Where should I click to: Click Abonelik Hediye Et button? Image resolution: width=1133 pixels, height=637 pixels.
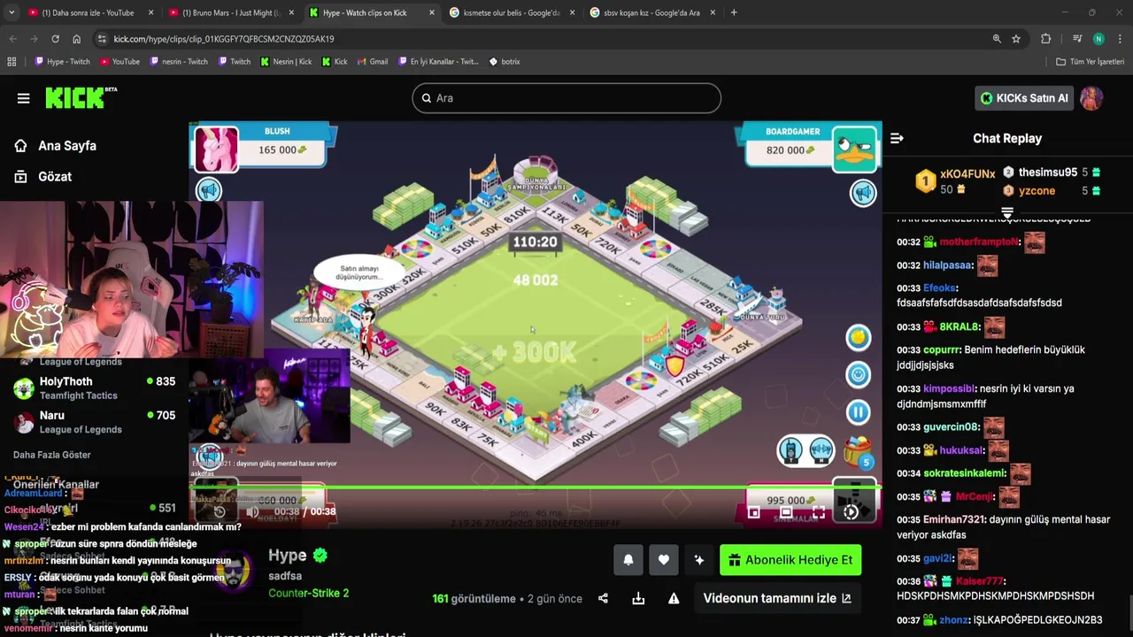(790, 560)
